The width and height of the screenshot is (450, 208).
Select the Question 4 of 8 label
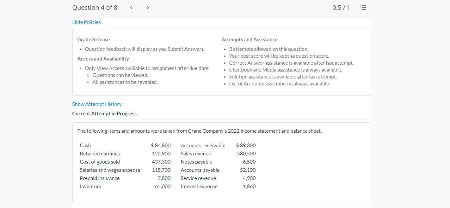[95, 8]
